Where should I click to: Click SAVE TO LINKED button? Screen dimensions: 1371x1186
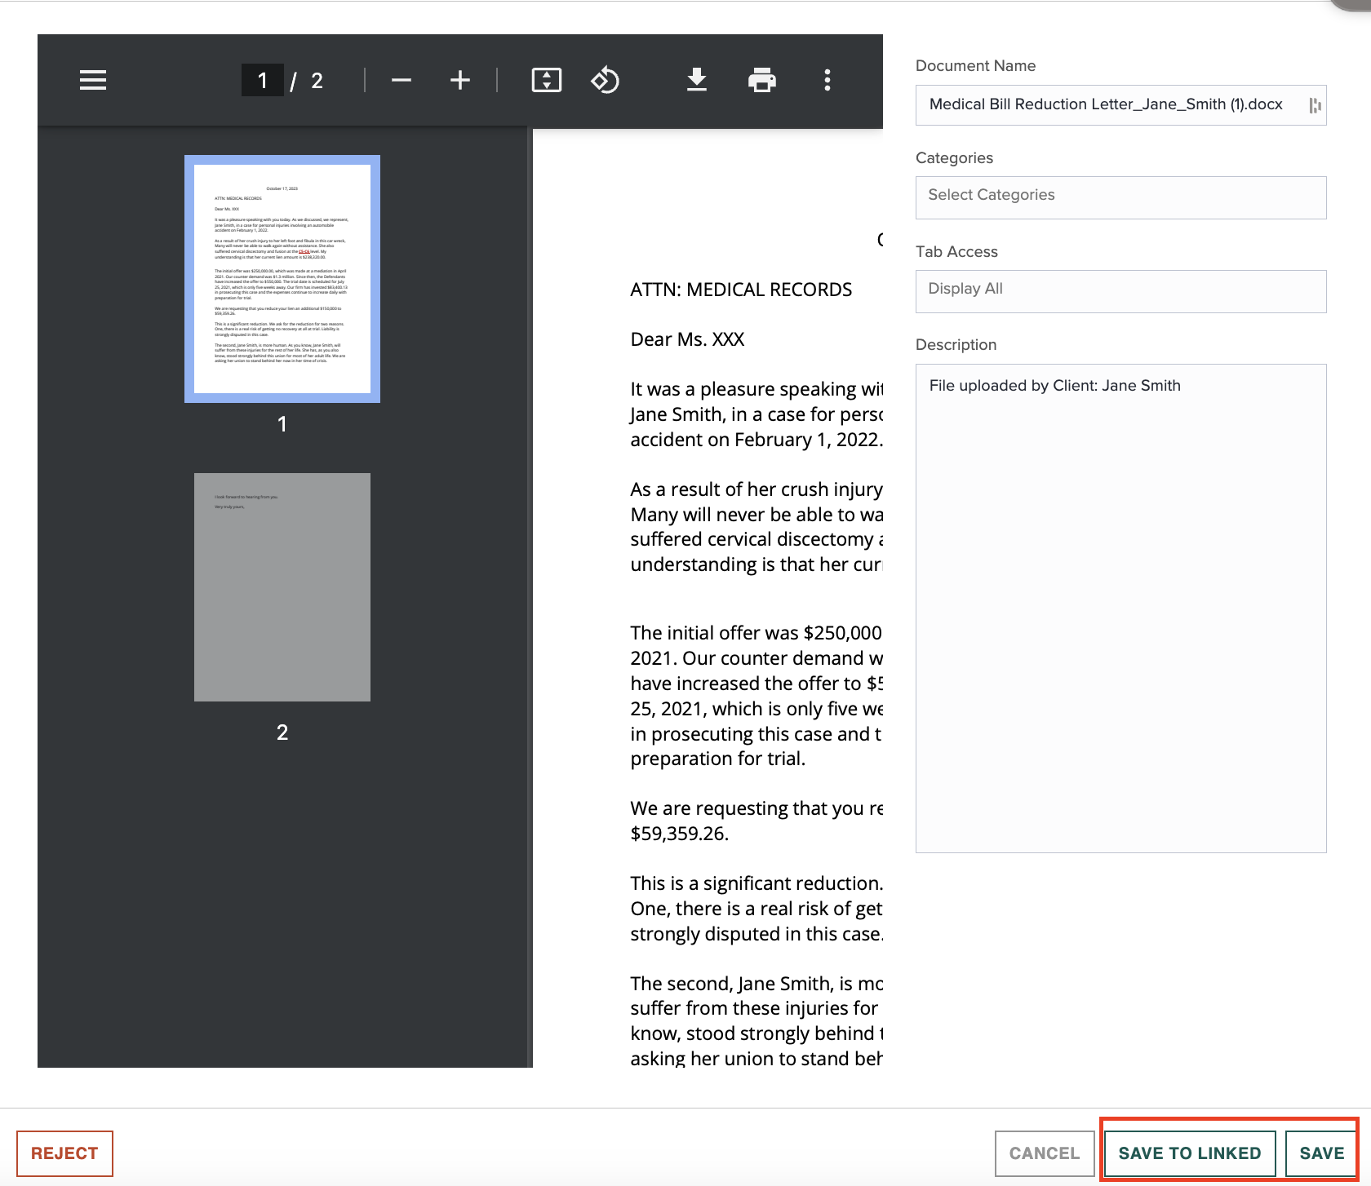tap(1190, 1153)
